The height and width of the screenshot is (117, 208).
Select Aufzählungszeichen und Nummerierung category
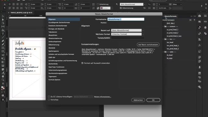63,61
